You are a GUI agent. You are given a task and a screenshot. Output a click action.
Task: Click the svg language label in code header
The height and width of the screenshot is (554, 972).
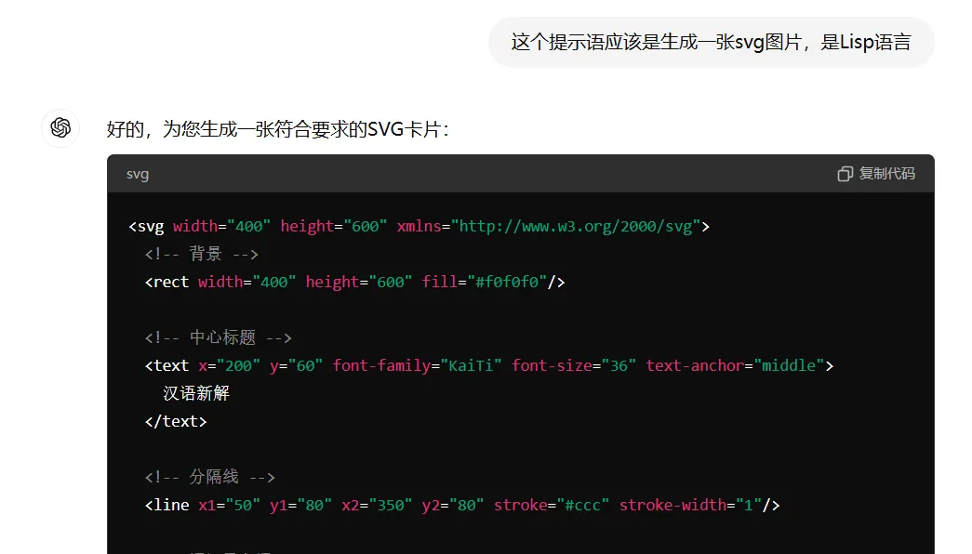pos(138,174)
